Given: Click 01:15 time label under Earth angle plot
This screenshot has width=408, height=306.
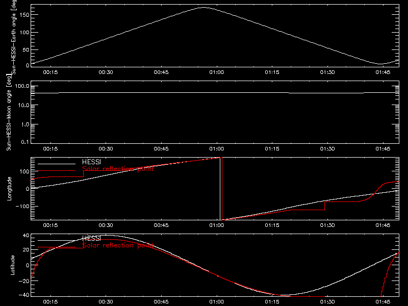Looking at the screenshot, I should tap(272, 72).
